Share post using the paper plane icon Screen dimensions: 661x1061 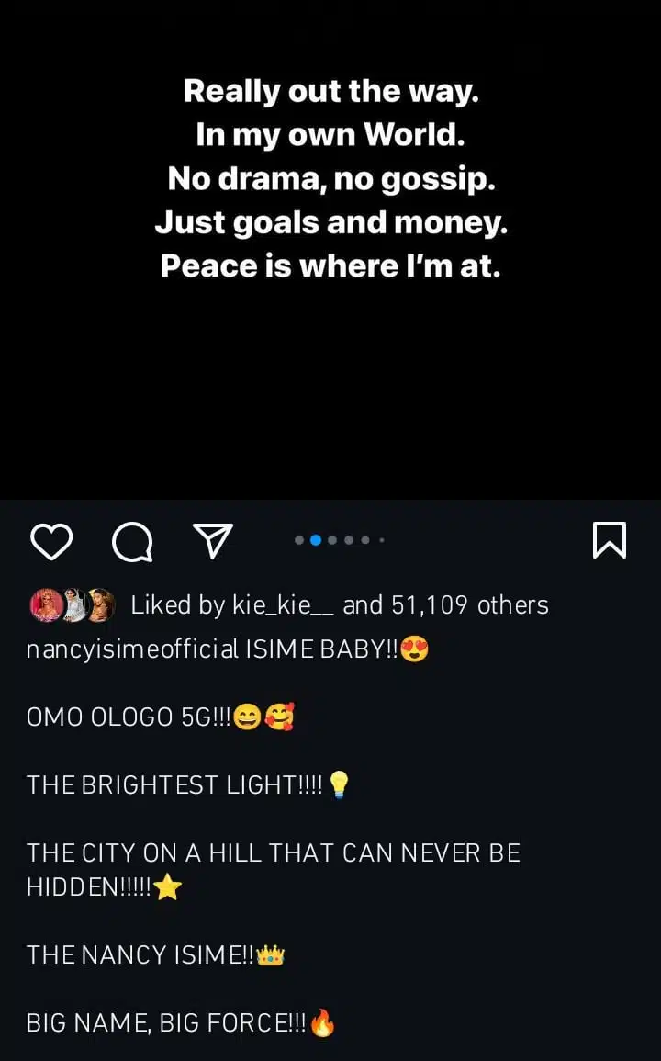(213, 540)
